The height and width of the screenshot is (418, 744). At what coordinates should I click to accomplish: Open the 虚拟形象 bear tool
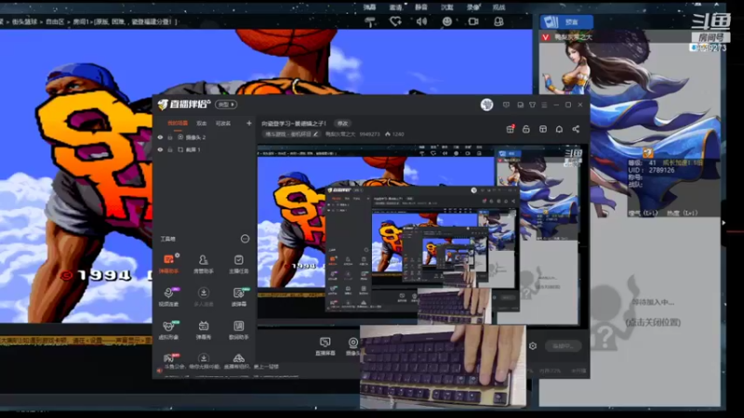point(169,330)
